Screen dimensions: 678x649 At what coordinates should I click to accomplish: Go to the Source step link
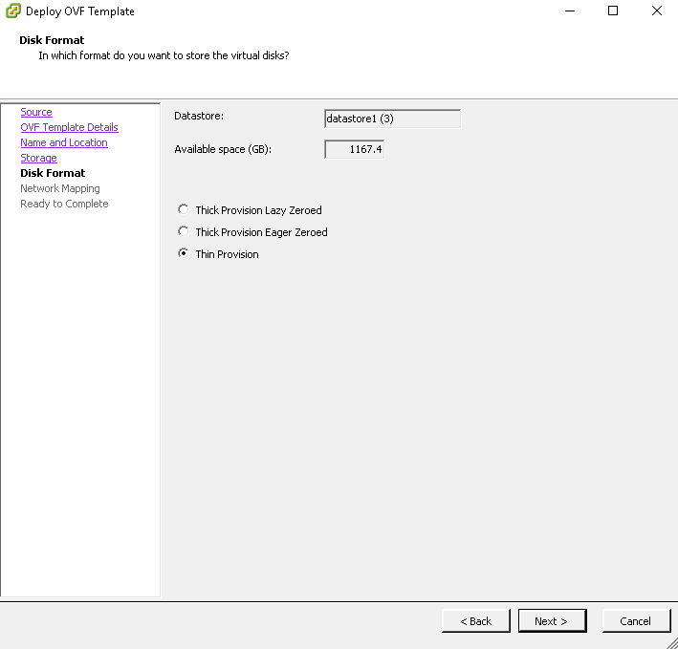click(36, 112)
